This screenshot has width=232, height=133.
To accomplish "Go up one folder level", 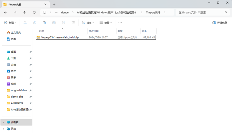I will pyautogui.click(x=25, y=12).
